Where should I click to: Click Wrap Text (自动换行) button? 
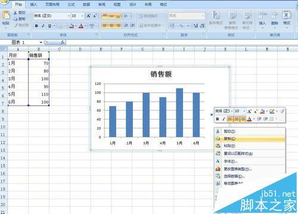(148, 16)
